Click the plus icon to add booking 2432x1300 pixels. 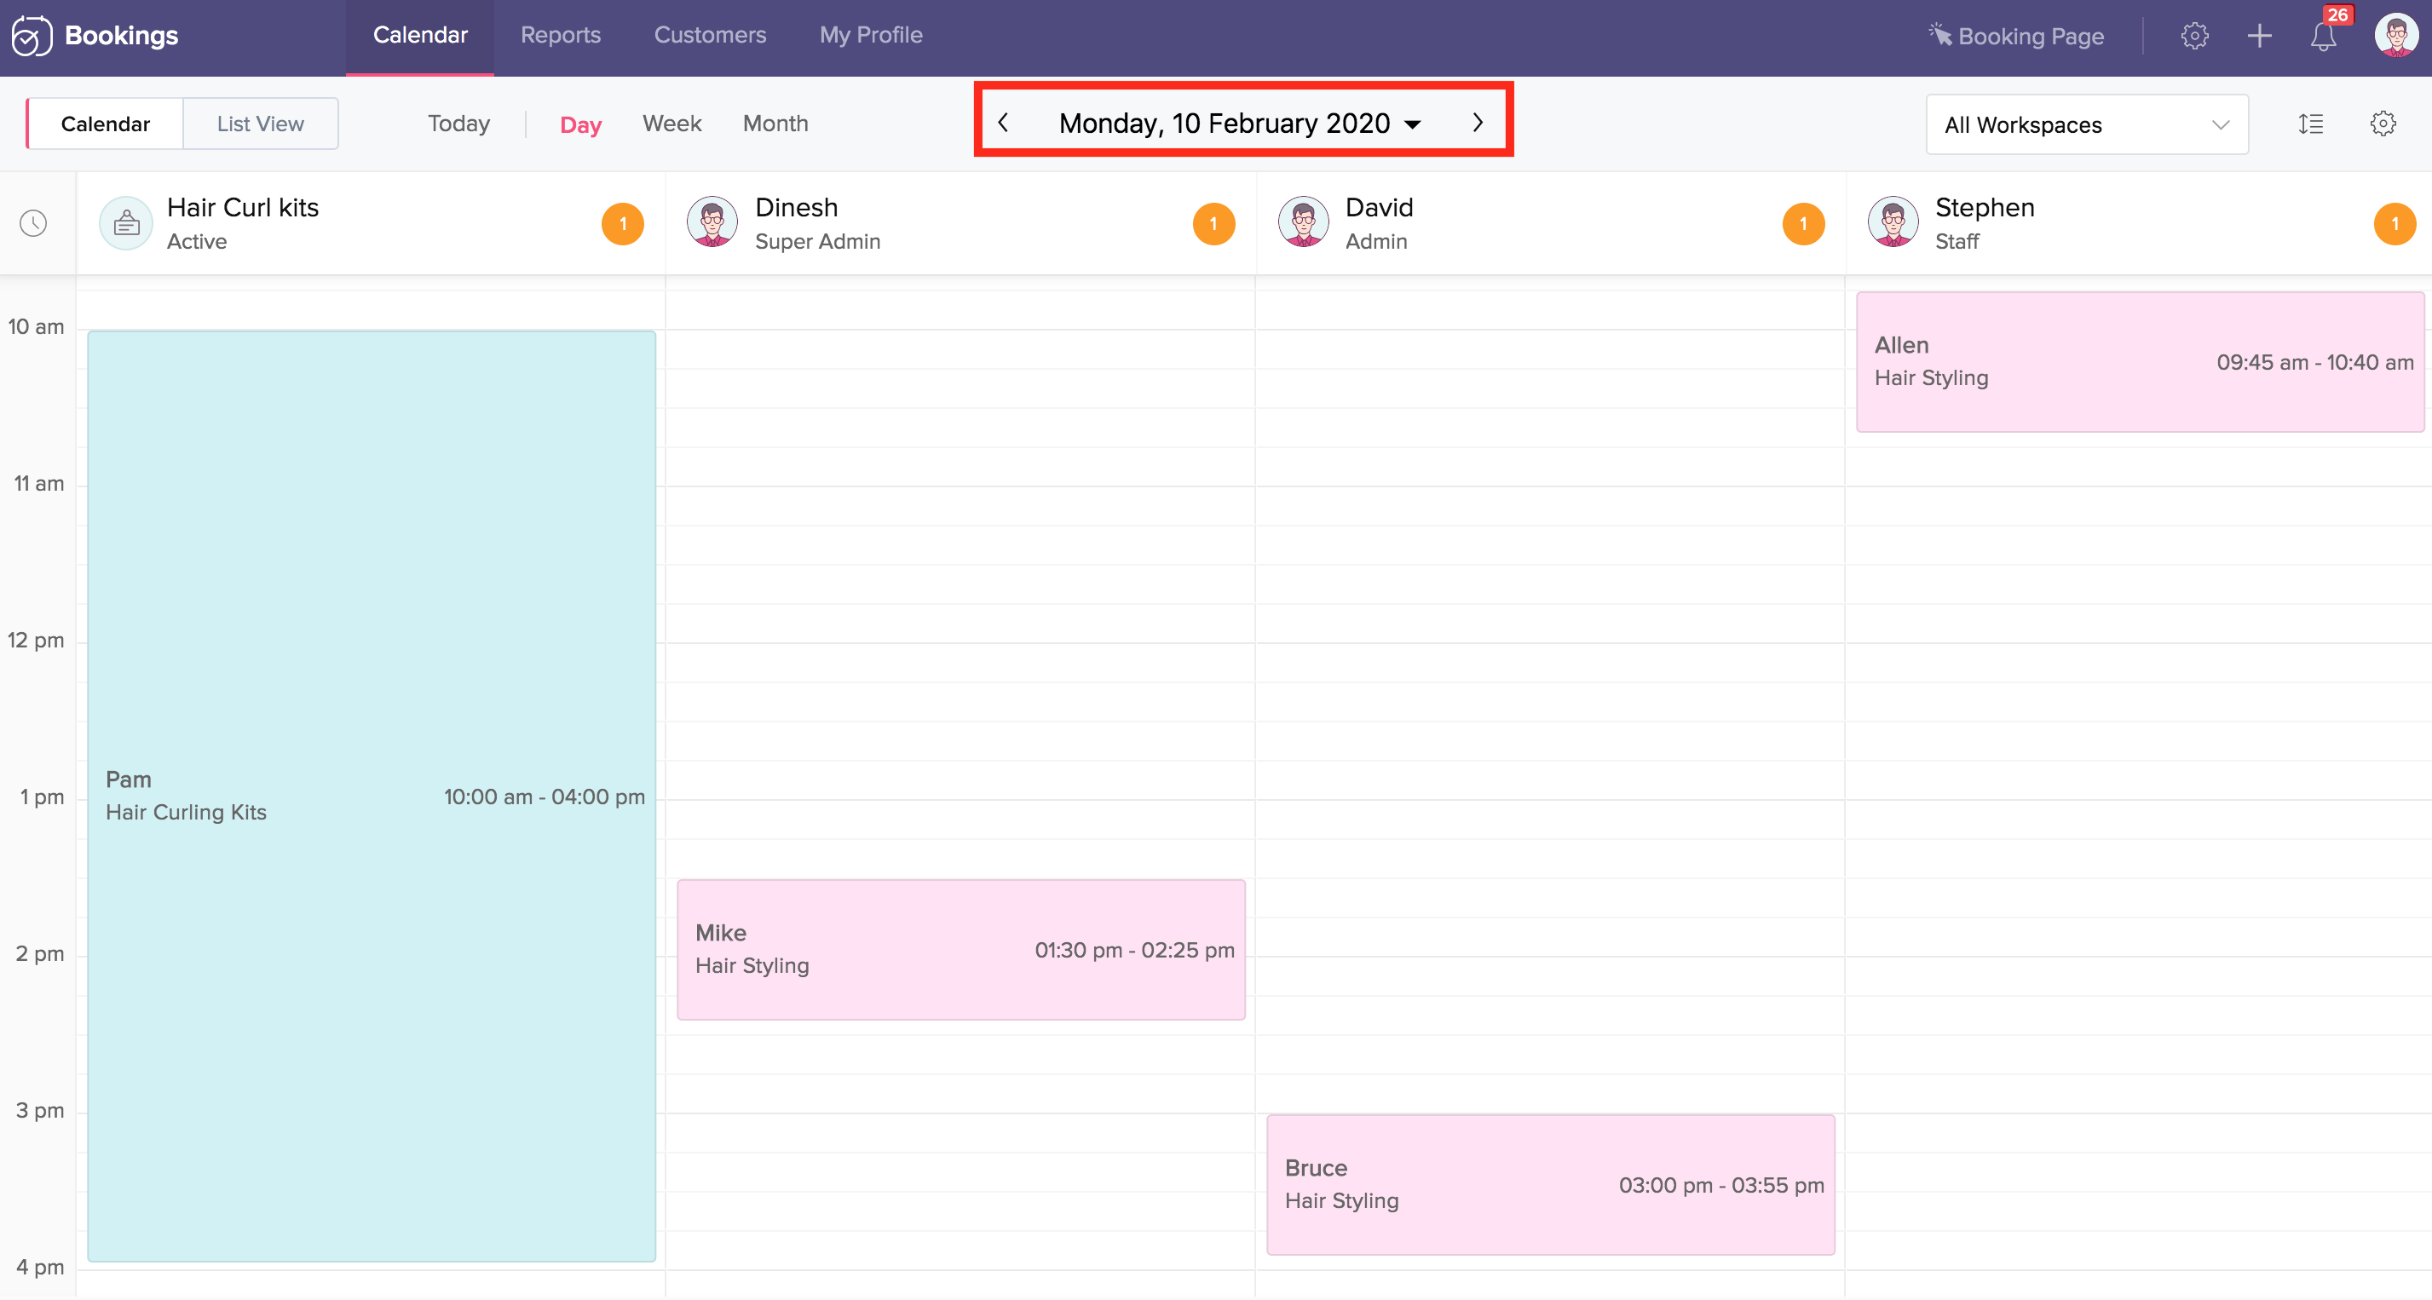click(2259, 37)
